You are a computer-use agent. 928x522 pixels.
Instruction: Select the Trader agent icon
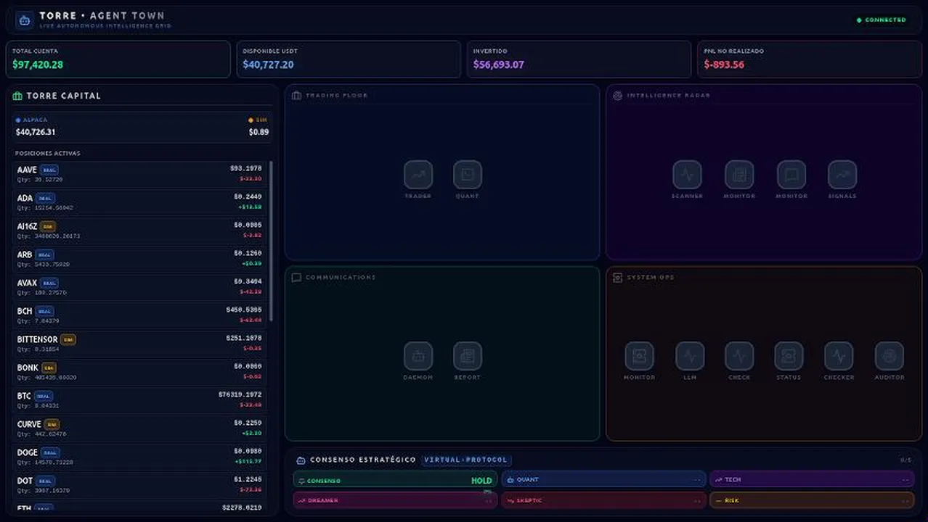pos(418,175)
